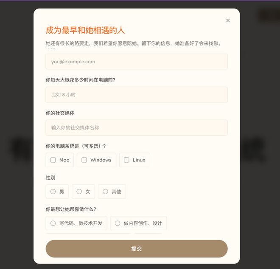Click the you@example.com email field
Image resolution: width=280 pixels, height=269 pixels.
pyautogui.click(x=137, y=62)
